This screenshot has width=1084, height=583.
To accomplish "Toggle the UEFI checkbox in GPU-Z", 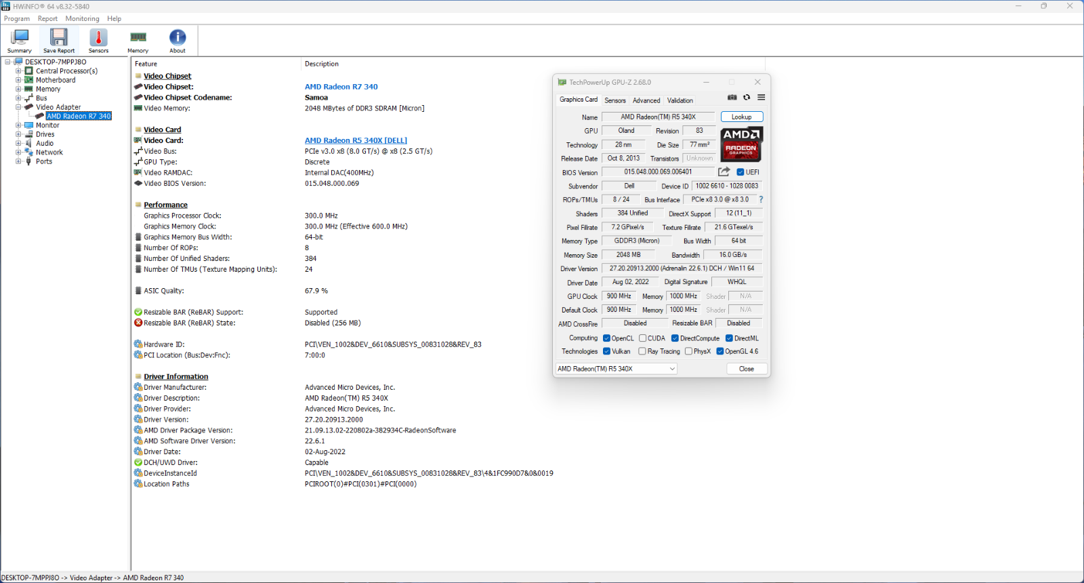I will [x=741, y=172].
